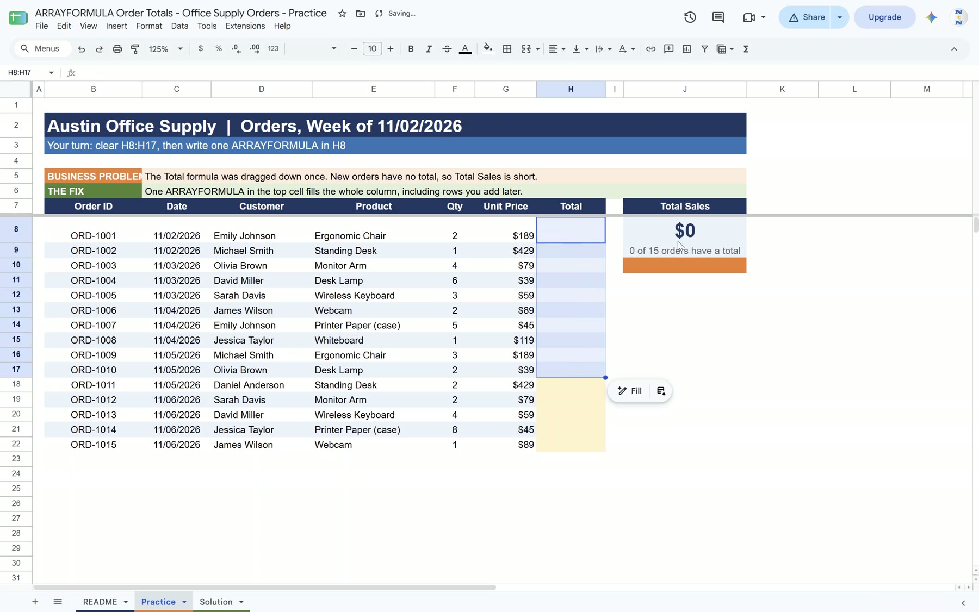Click the font size input field

point(372,49)
